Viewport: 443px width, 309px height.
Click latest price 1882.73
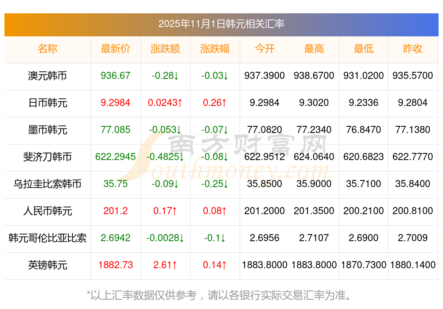116,265
